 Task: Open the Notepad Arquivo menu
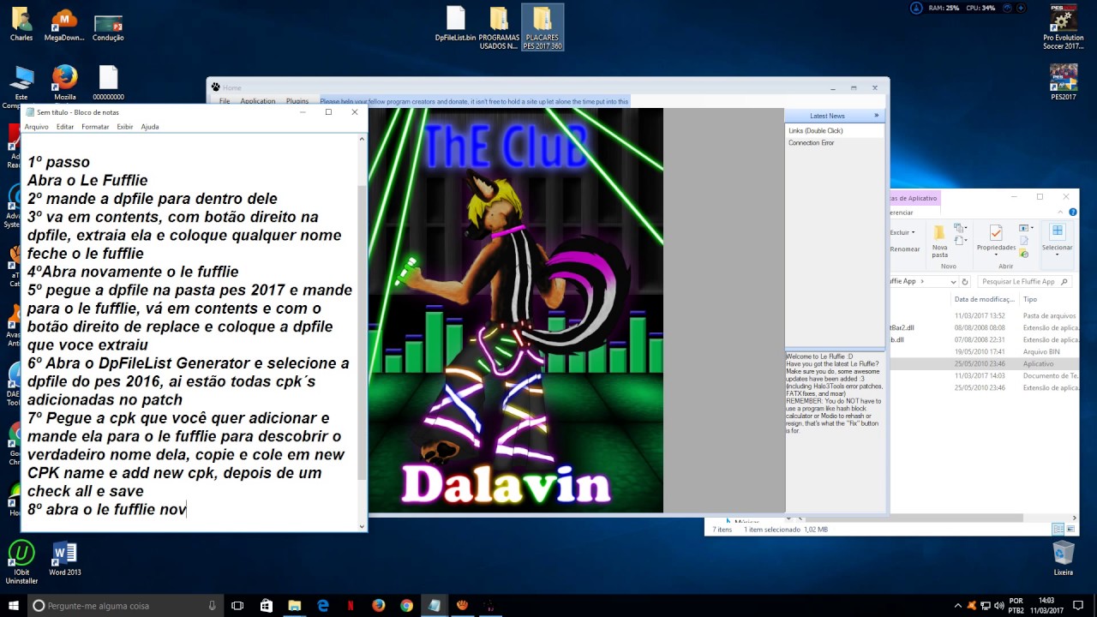click(36, 127)
